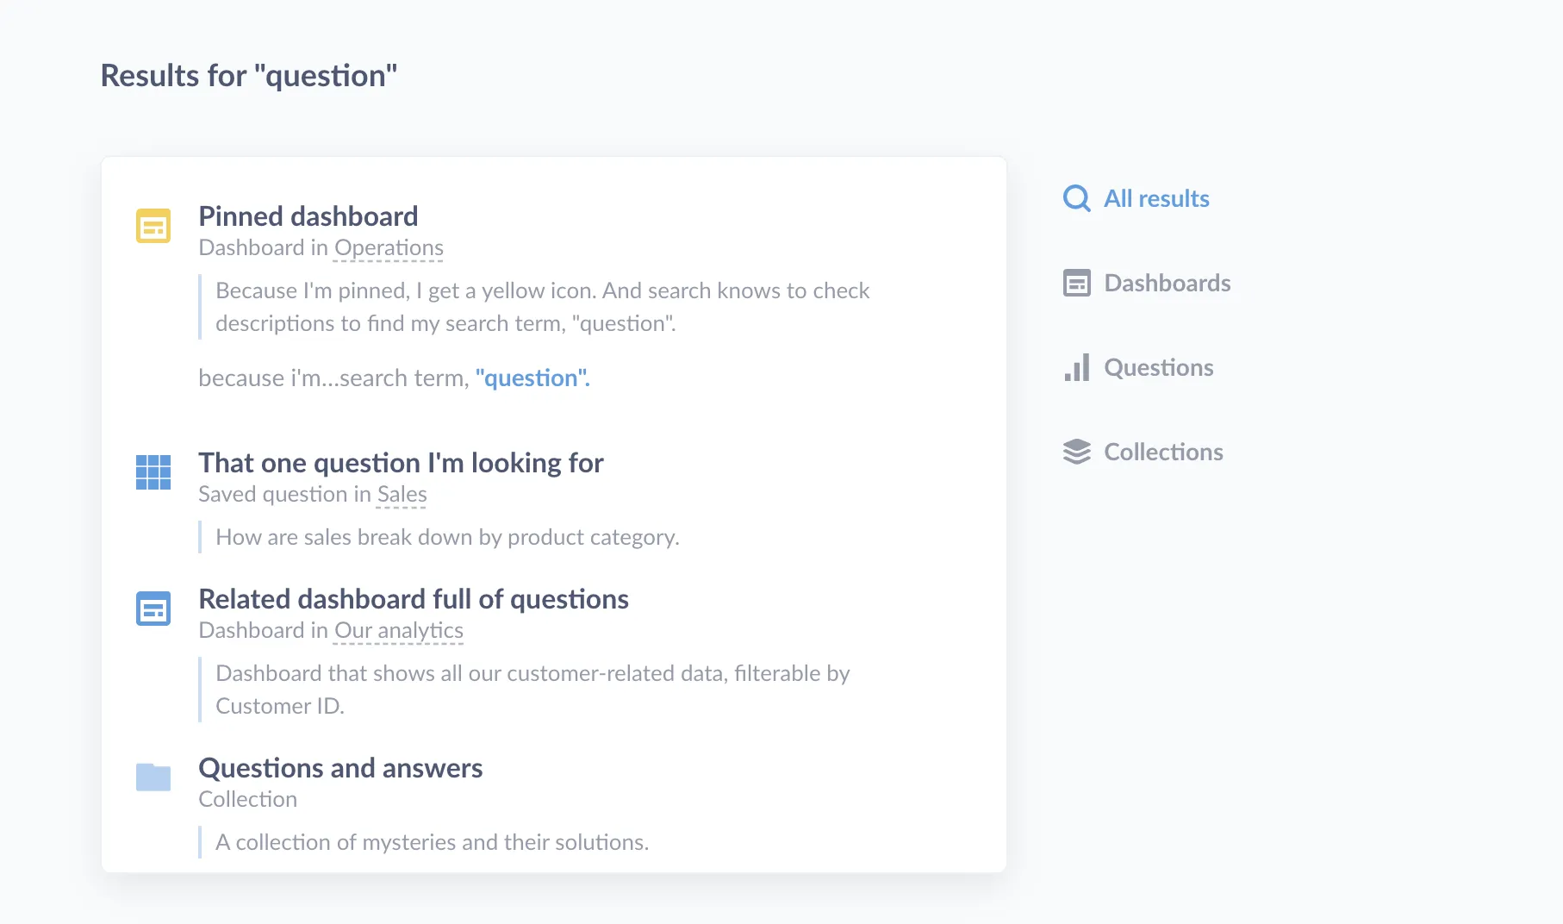Open the folder icon for Questions and answers
The image size is (1563, 924).
(x=153, y=776)
